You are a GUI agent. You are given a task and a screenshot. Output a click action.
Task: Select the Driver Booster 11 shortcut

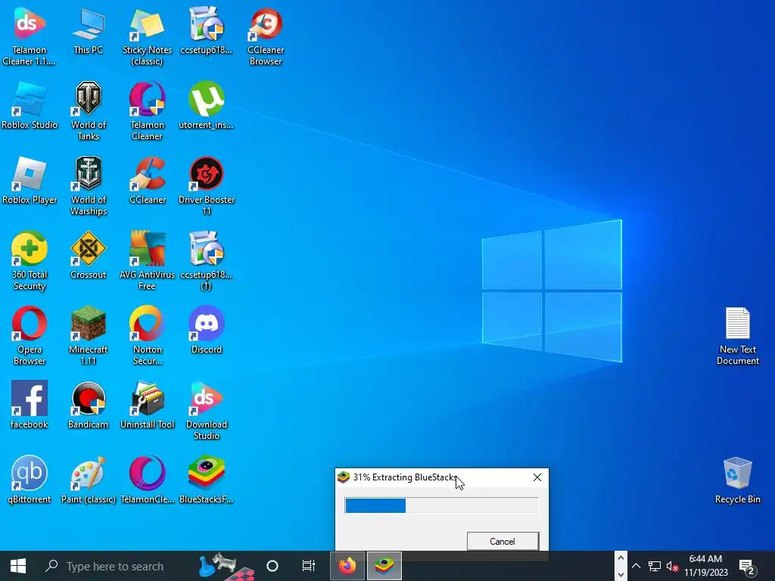(206, 186)
